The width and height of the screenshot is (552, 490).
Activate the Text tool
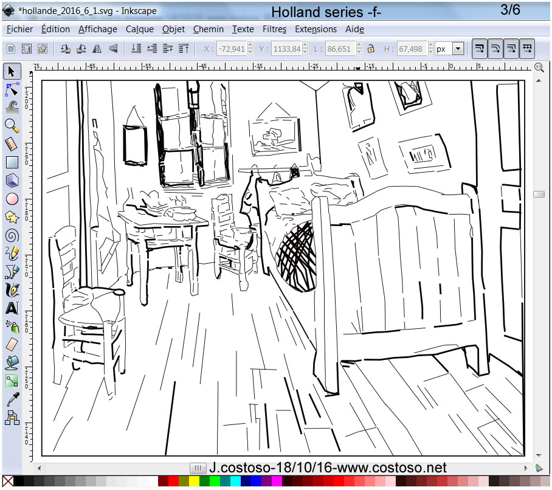click(12, 308)
